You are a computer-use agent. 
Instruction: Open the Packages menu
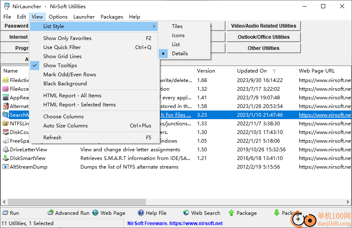click(x=112, y=17)
